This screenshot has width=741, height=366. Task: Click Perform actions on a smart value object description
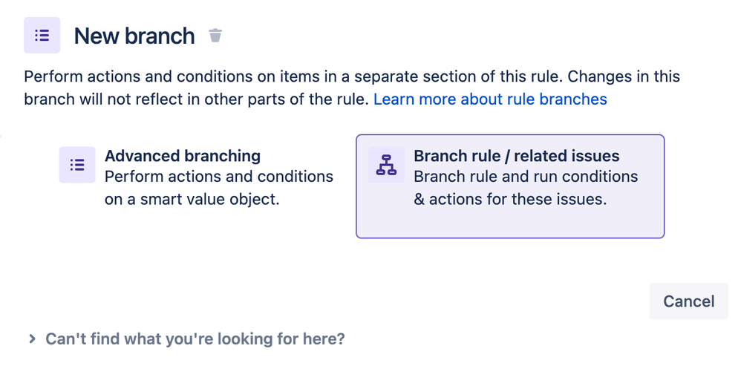219,188
